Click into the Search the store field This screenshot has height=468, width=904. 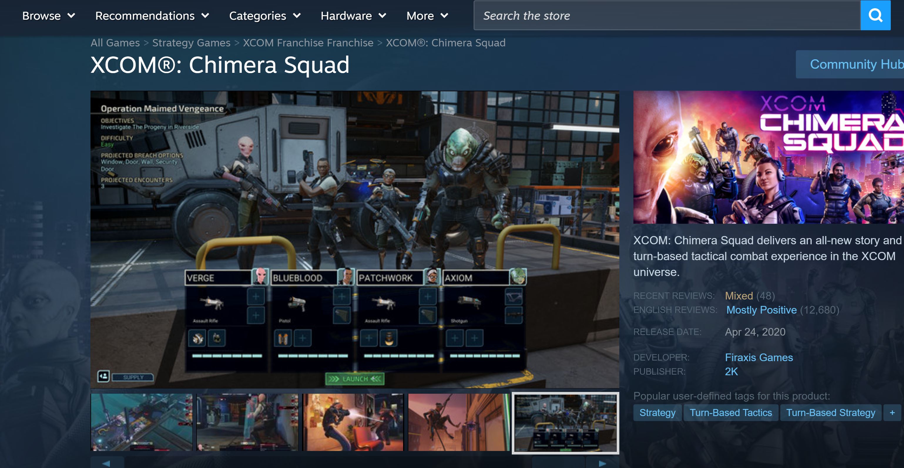(x=667, y=16)
